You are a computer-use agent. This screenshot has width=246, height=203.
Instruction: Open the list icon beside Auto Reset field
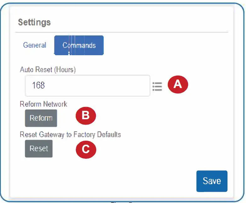[157, 86]
